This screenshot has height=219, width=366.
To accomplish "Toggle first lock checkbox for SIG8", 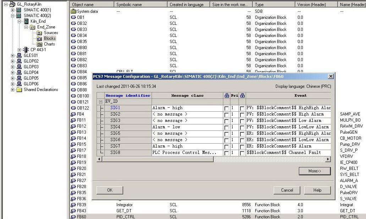I will pos(226,153).
